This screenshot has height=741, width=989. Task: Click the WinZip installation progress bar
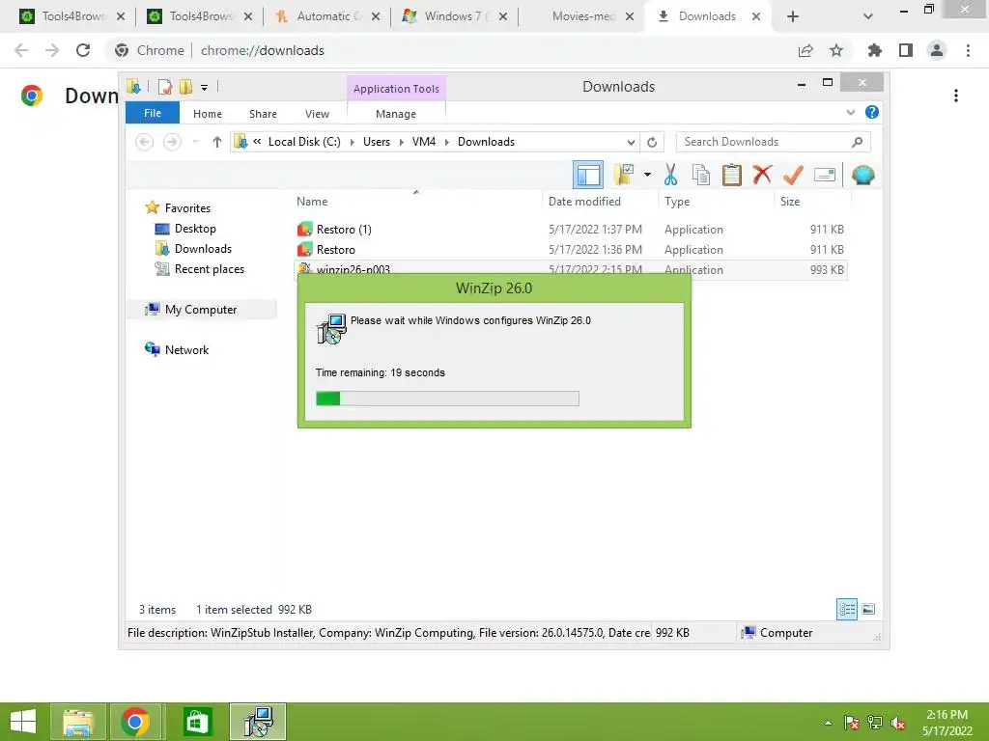coord(447,398)
